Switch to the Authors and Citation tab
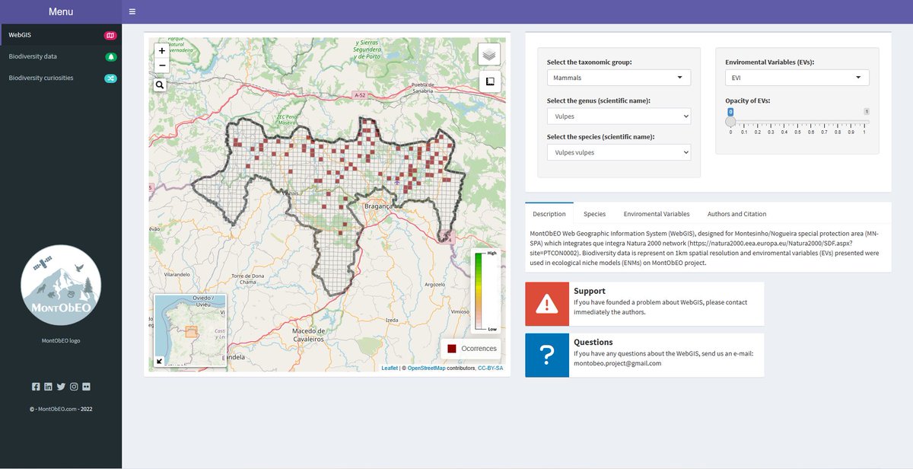This screenshot has height=469, width=913. pos(736,214)
